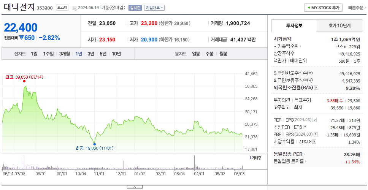Show the 월봉 candlestick chart
The width and height of the screenshot is (368, 190).
[223, 54]
